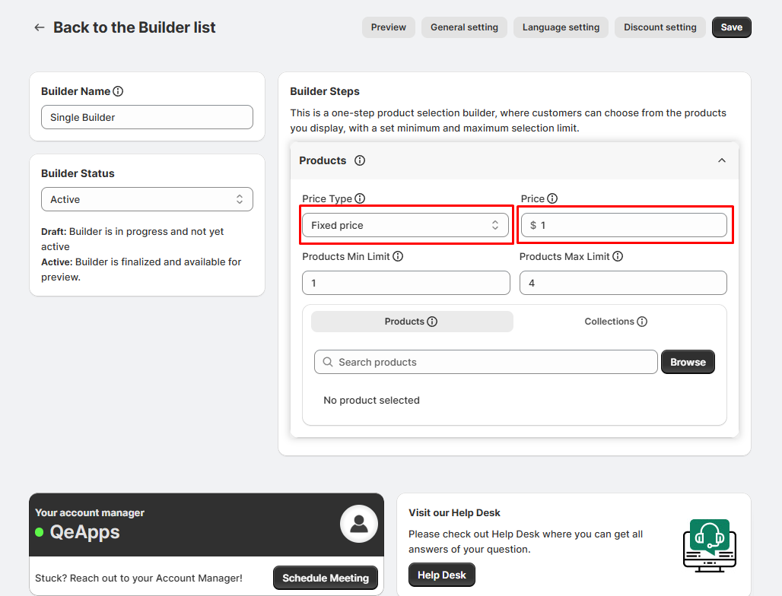Open Discount setting
Viewport: 782px width, 596px height.
pos(660,27)
